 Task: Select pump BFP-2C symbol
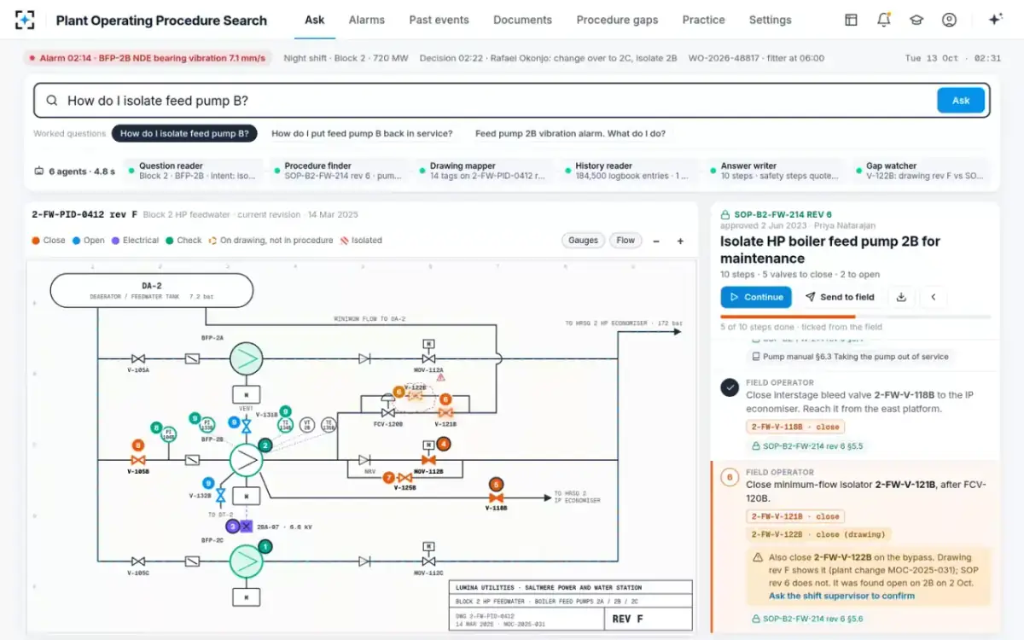pos(246,561)
